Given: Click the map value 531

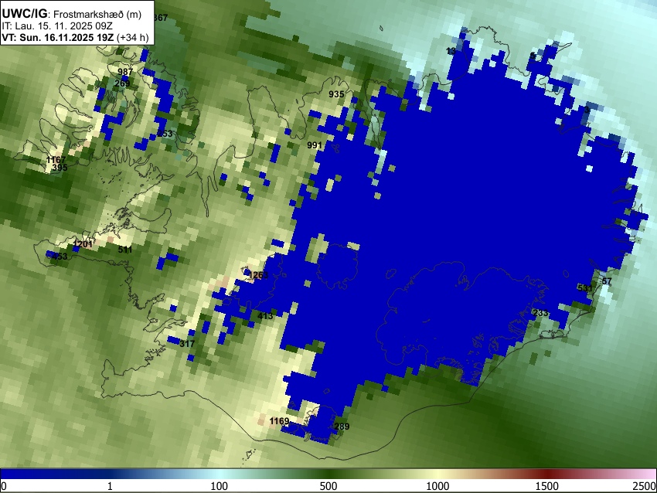Looking at the screenshot, I should click(584, 287).
